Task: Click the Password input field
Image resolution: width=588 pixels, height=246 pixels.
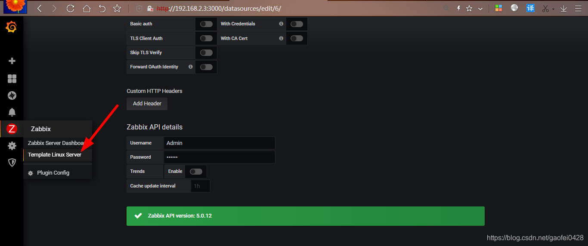Action: (x=220, y=157)
